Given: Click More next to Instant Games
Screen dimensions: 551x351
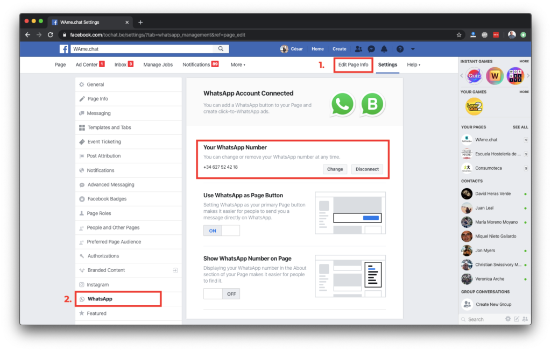Looking at the screenshot, I should [x=524, y=61].
